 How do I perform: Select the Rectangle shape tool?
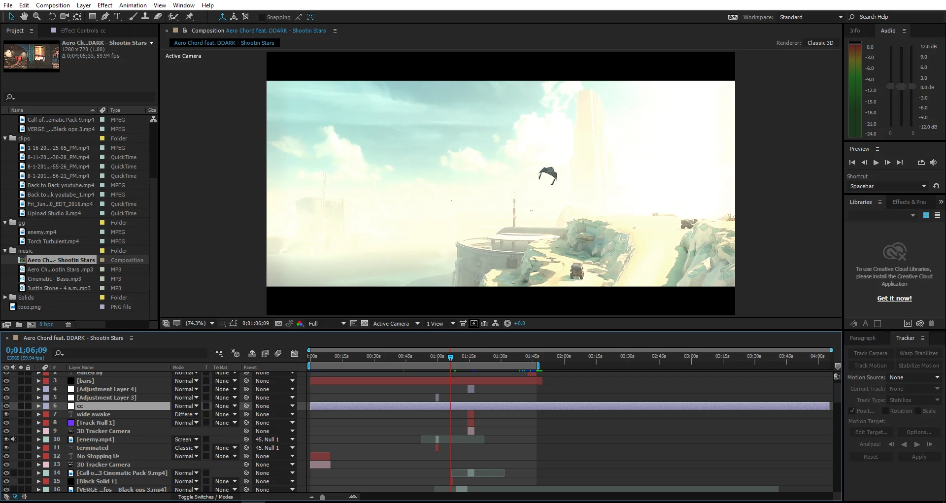(93, 17)
